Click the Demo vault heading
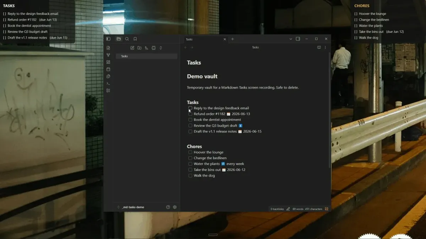Screen dimensions: 426x239 point(202,76)
